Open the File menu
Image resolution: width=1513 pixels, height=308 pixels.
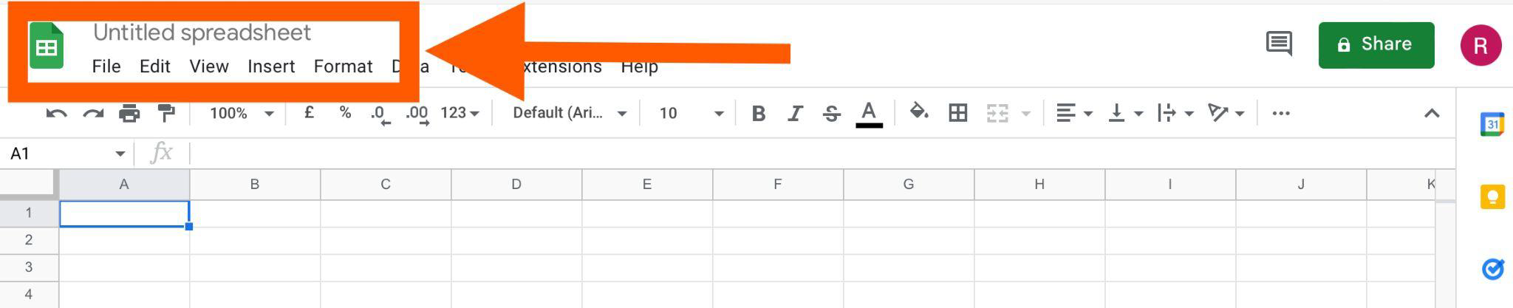106,66
